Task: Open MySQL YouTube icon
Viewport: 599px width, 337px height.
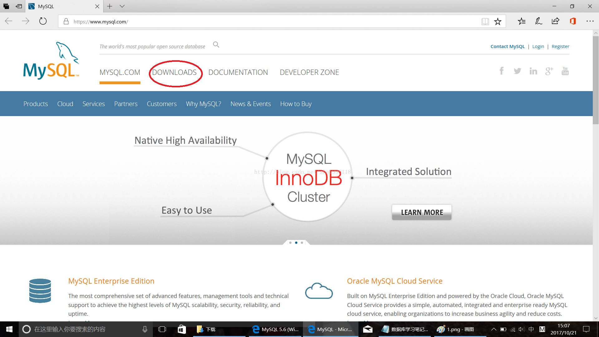Action: tap(565, 71)
